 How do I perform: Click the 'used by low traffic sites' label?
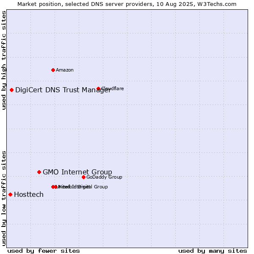(4, 199)
